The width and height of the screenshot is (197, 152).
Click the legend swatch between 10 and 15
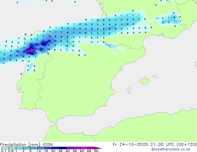pyautogui.click(x=41, y=148)
